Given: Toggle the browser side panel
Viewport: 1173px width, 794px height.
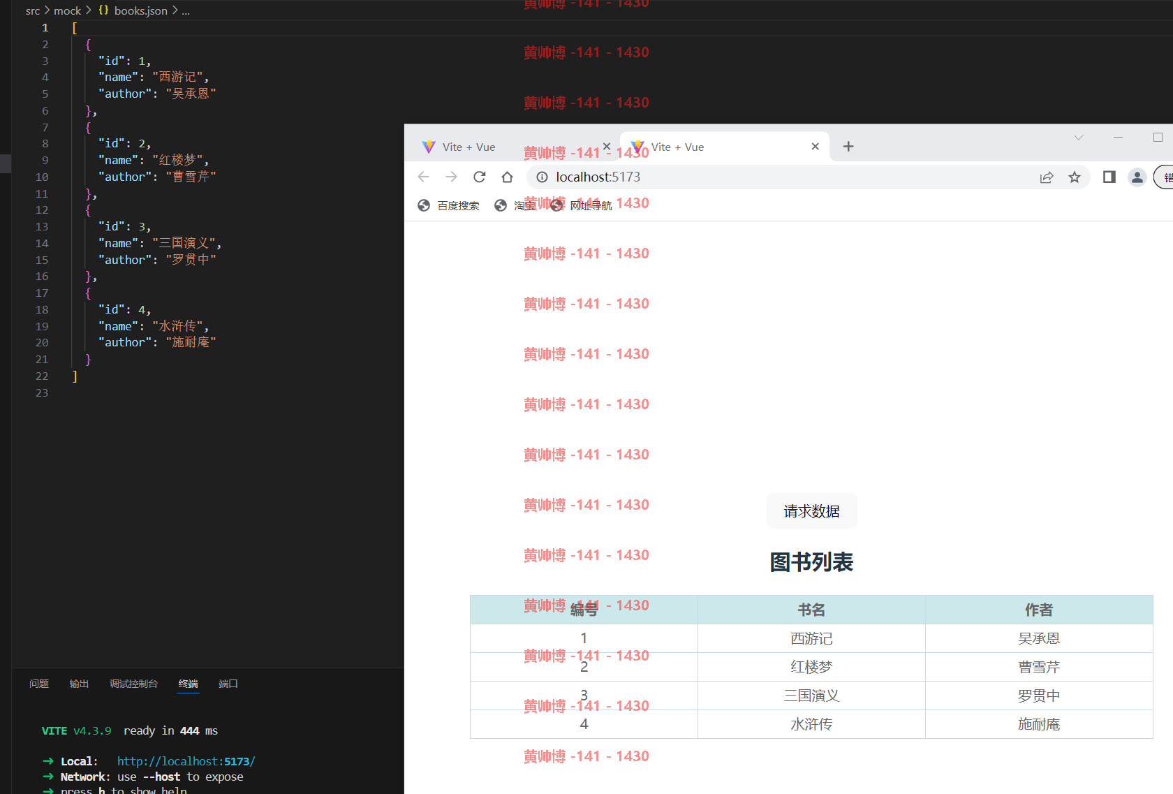Looking at the screenshot, I should click(x=1109, y=177).
